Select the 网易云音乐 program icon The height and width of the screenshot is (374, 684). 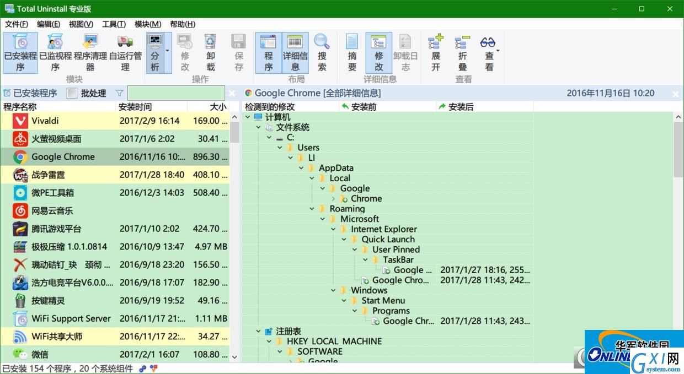[20, 211]
